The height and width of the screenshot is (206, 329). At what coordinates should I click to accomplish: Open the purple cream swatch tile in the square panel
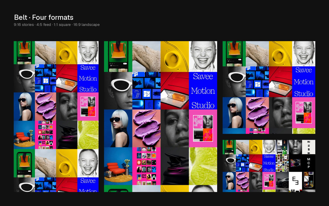(257, 112)
